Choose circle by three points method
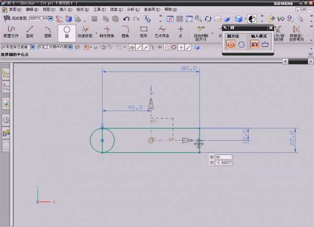Viewport: 314px width, 227px height. click(x=241, y=44)
